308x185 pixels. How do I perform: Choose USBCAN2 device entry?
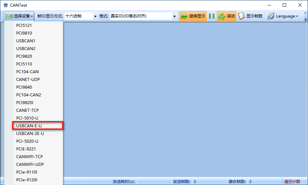click(26, 48)
